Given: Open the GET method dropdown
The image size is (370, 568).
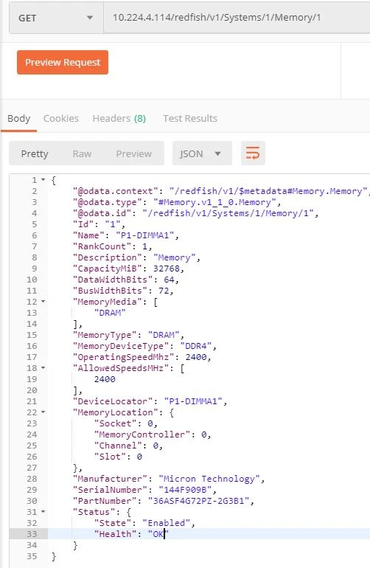Looking at the screenshot, I should [x=56, y=18].
